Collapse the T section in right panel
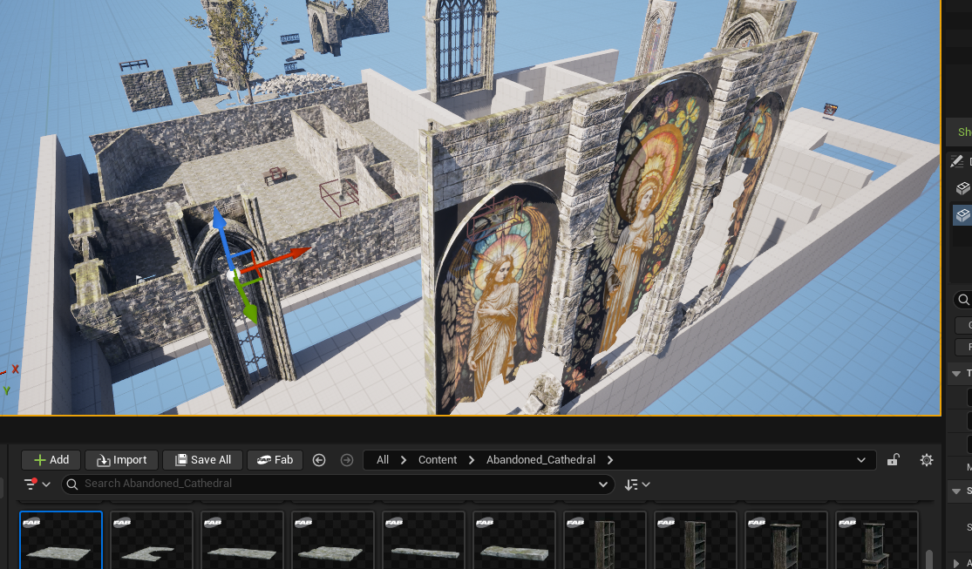This screenshot has height=569, width=972. (956, 373)
